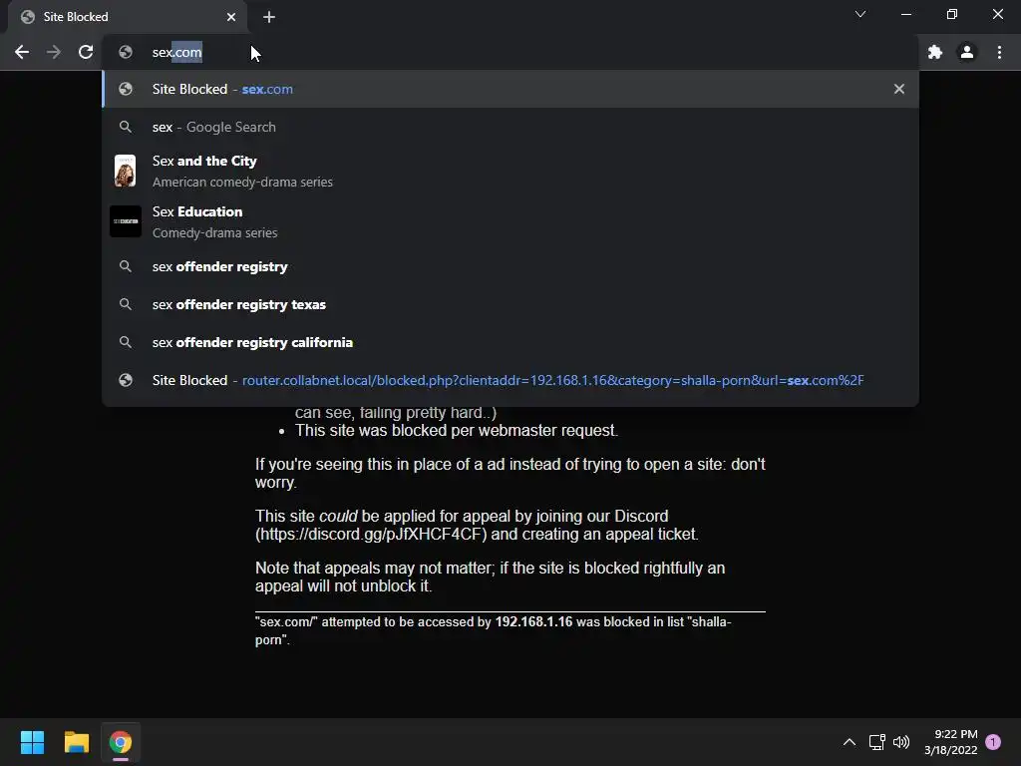
Task: Click the address bar text field
Action: (511, 52)
